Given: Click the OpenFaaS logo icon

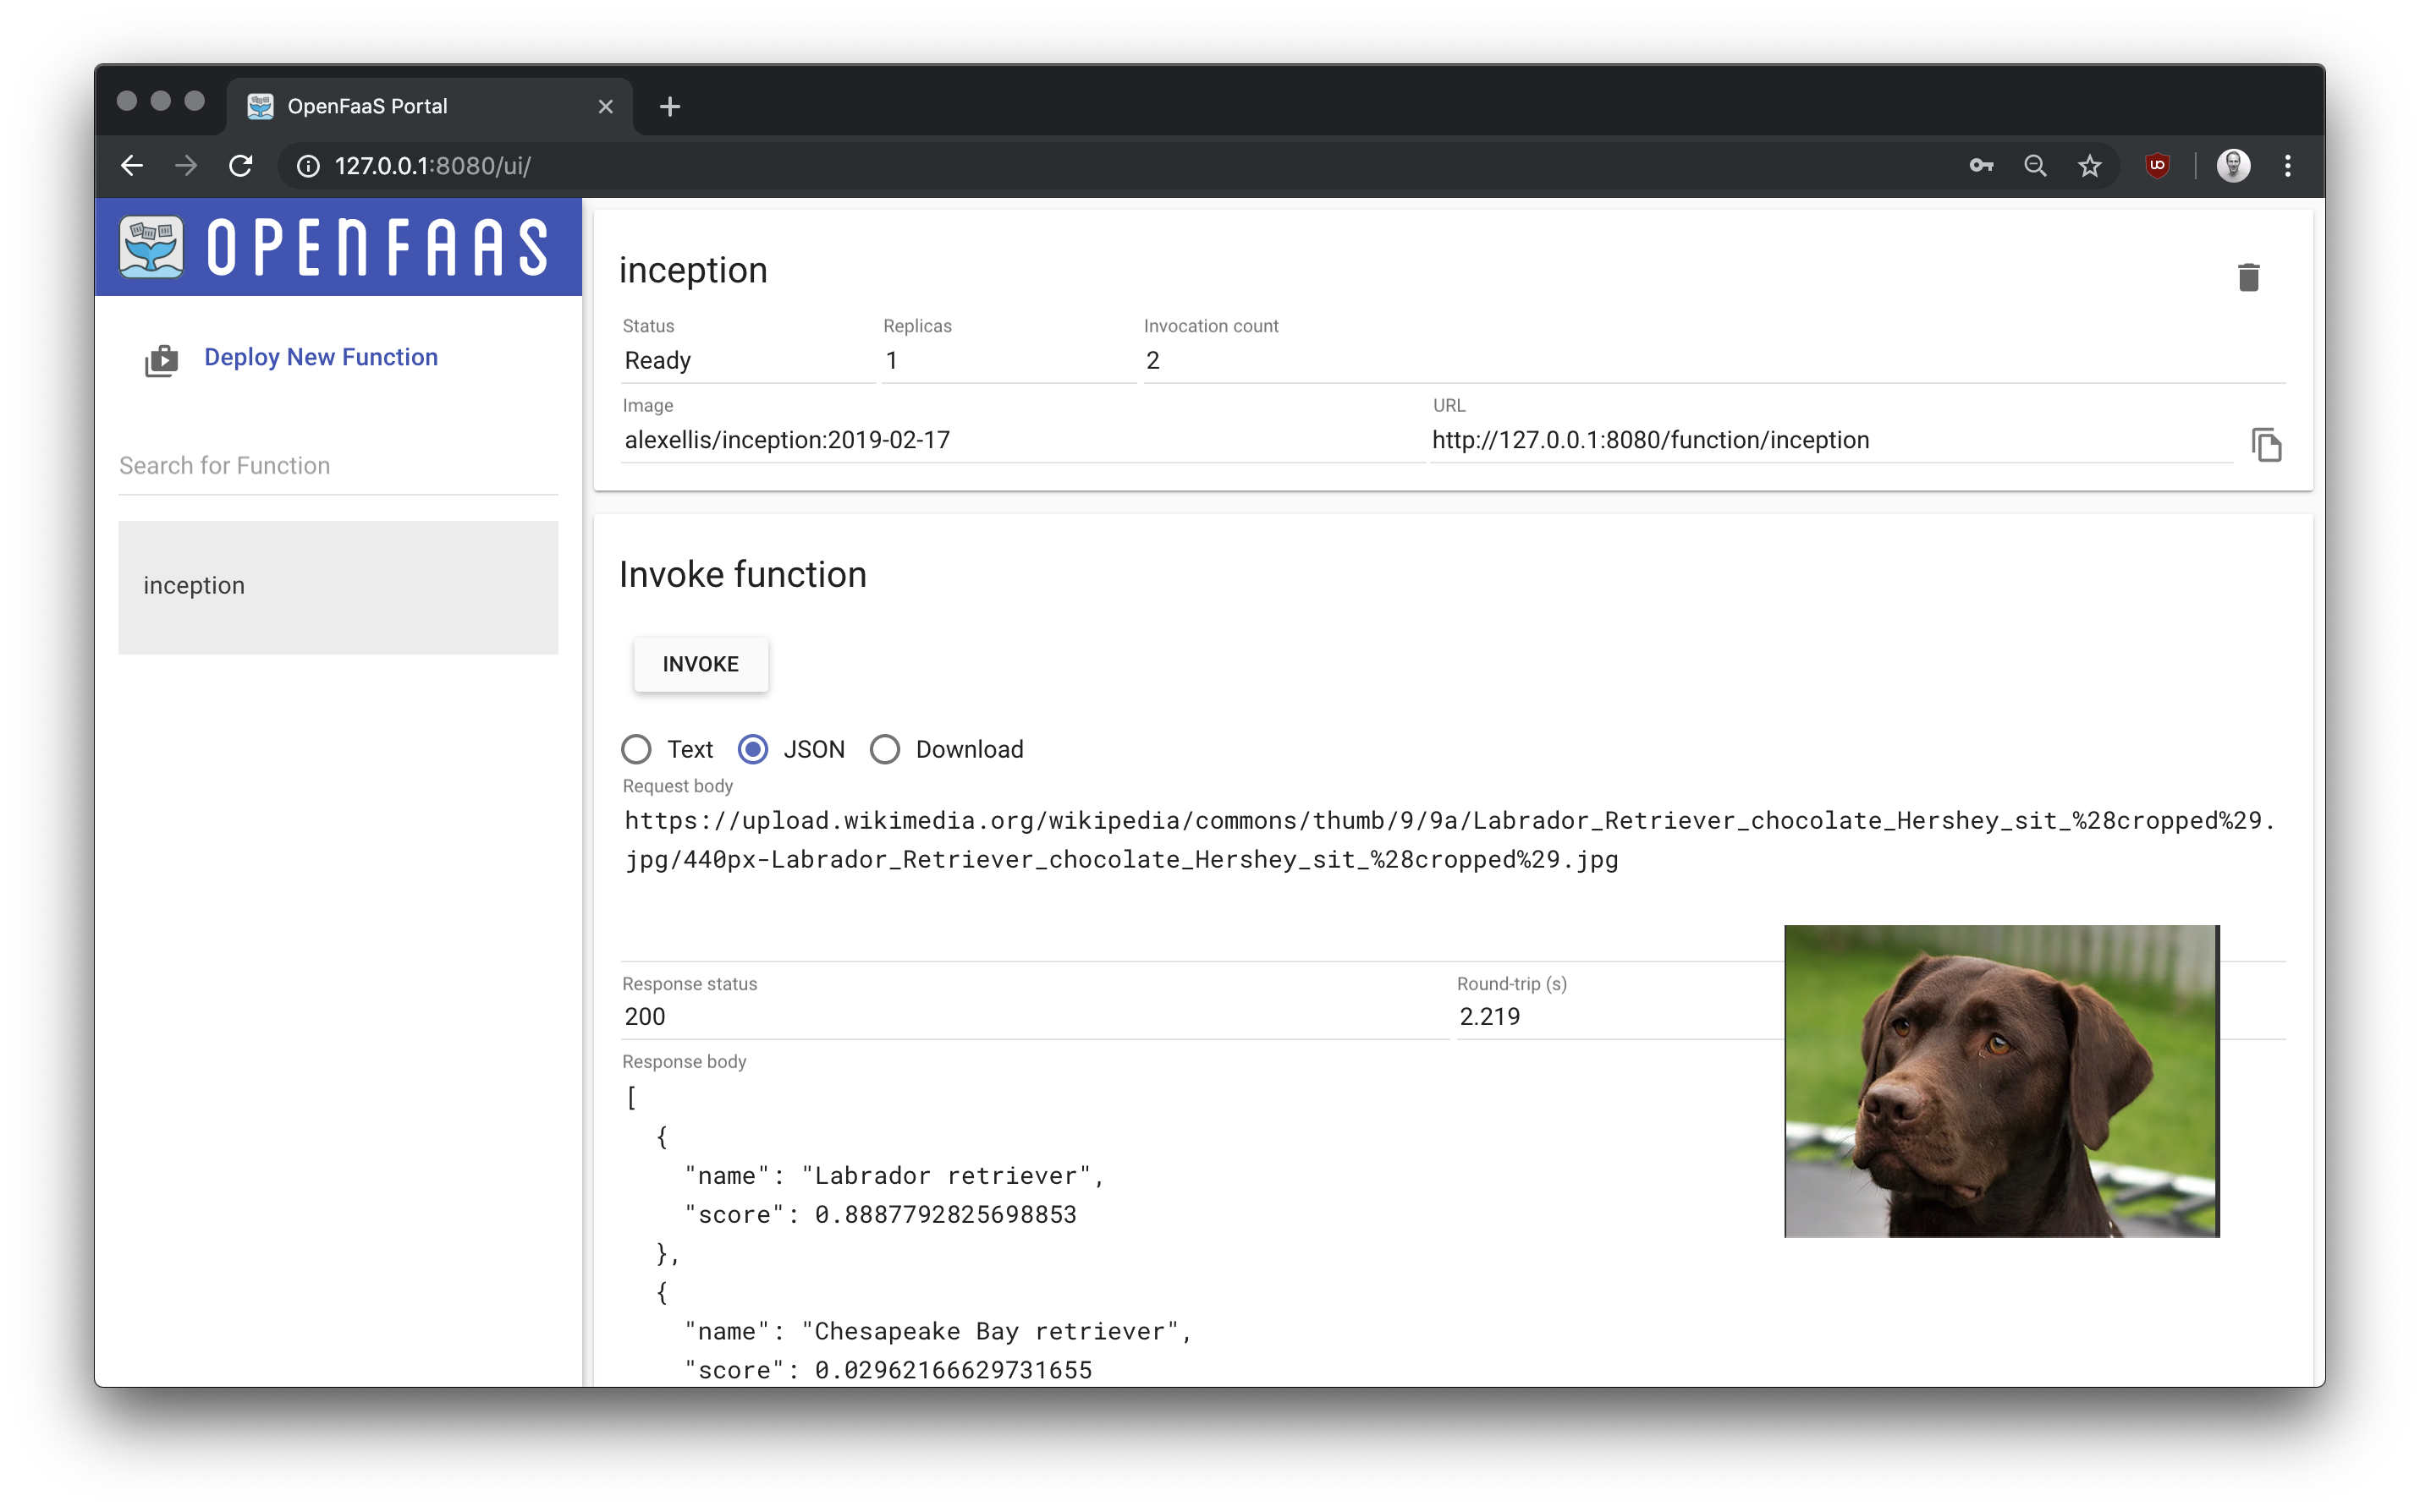Looking at the screenshot, I should (x=153, y=249).
